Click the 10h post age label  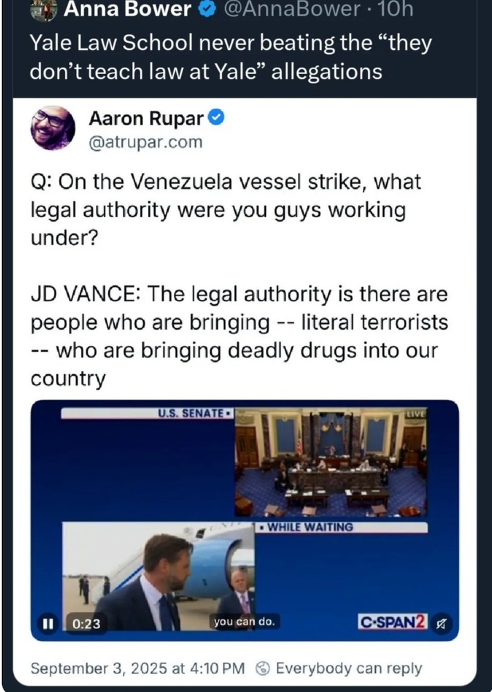pyautogui.click(x=395, y=9)
